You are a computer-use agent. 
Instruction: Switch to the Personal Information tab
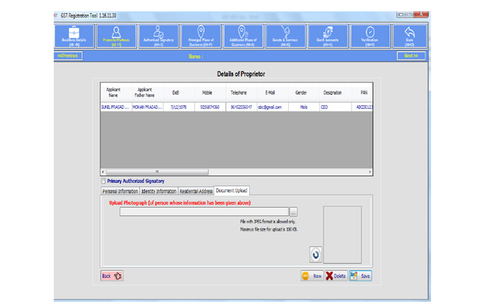click(x=120, y=191)
